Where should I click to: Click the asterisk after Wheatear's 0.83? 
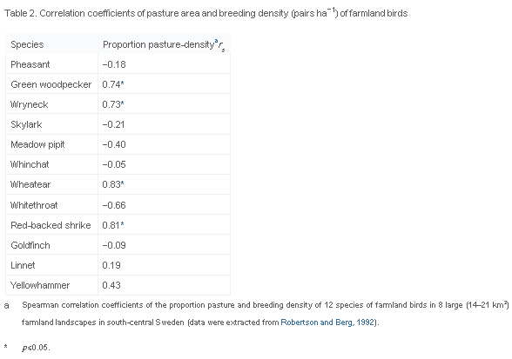click(x=123, y=183)
